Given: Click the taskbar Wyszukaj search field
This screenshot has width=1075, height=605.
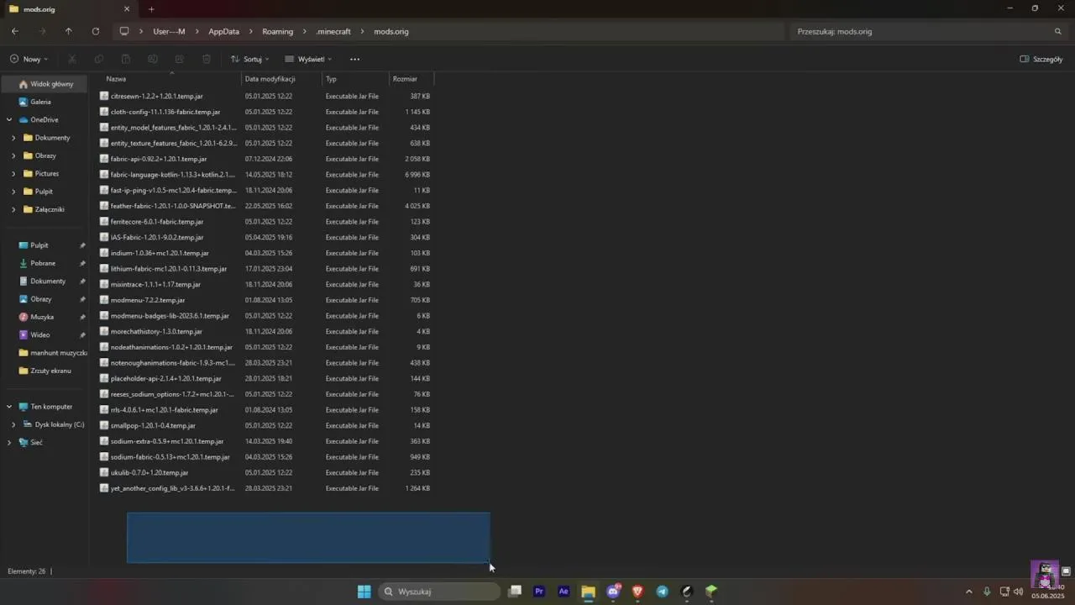Looking at the screenshot, I should [x=440, y=592].
